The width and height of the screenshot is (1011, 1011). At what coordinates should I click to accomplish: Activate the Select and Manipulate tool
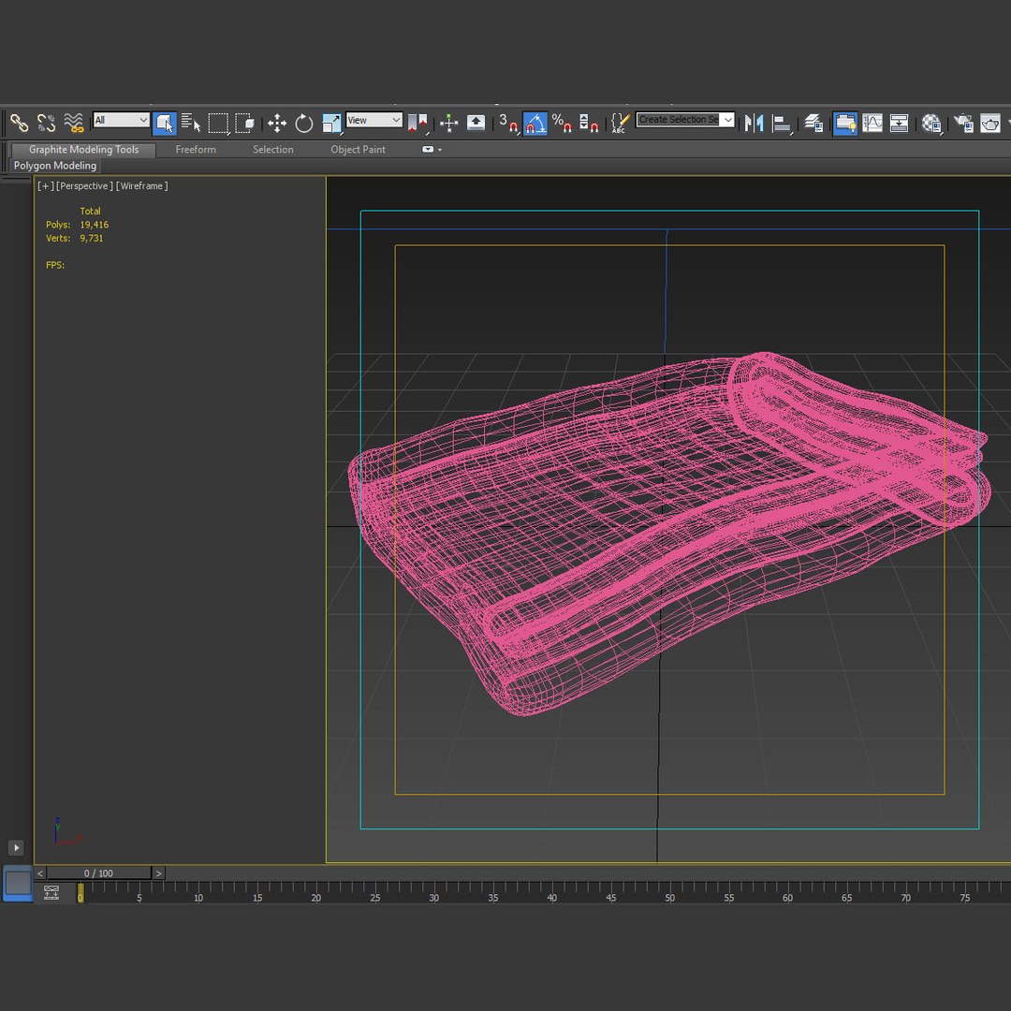pyautogui.click(x=448, y=123)
